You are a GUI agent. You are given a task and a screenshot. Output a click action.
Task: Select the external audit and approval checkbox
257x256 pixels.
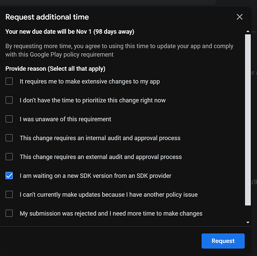point(9,157)
